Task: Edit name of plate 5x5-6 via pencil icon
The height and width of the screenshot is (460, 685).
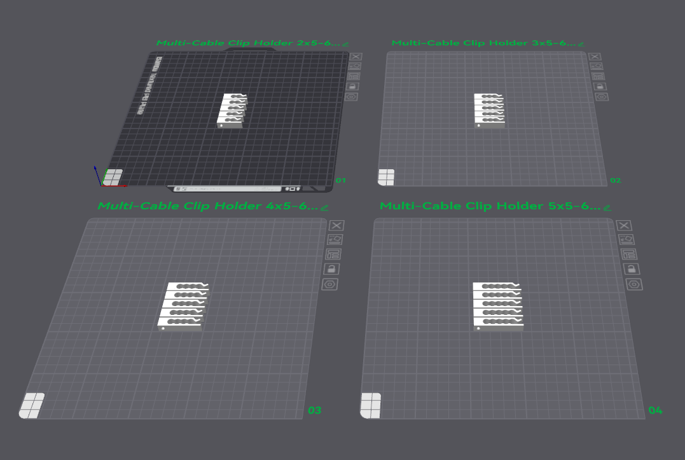Action: (607, 207)
